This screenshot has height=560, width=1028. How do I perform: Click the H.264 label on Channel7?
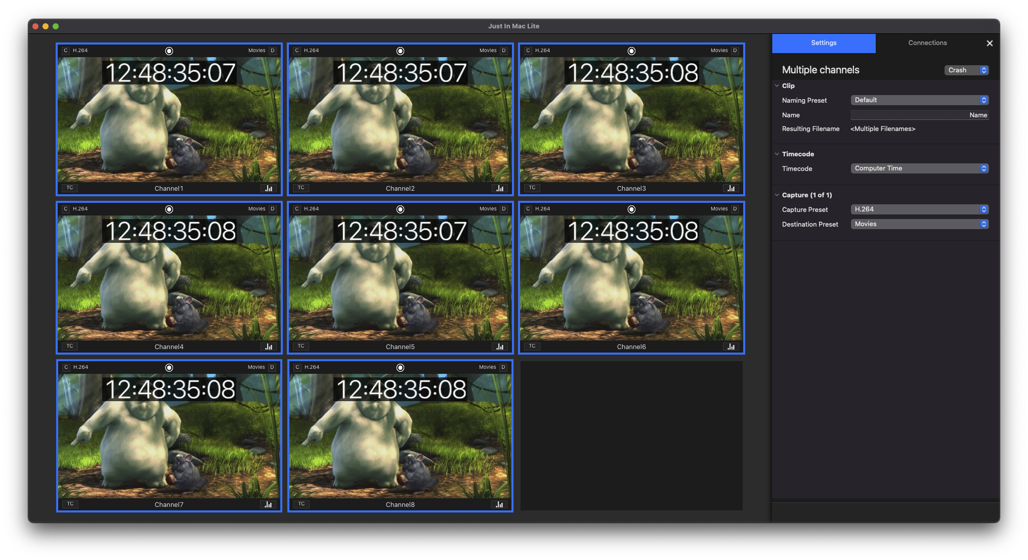[80, 367]
